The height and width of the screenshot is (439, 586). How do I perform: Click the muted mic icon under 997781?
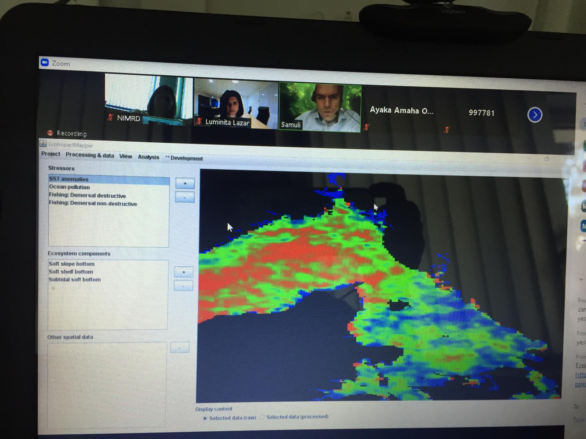click(x=447, y=129)
